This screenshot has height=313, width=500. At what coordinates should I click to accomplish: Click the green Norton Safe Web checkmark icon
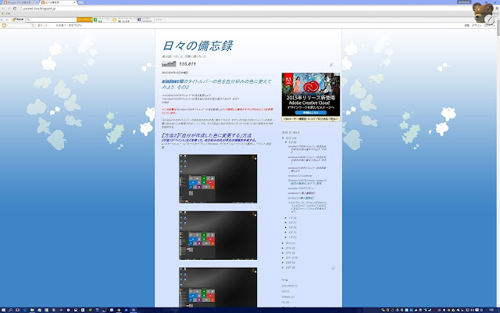[x=95, y=20]
